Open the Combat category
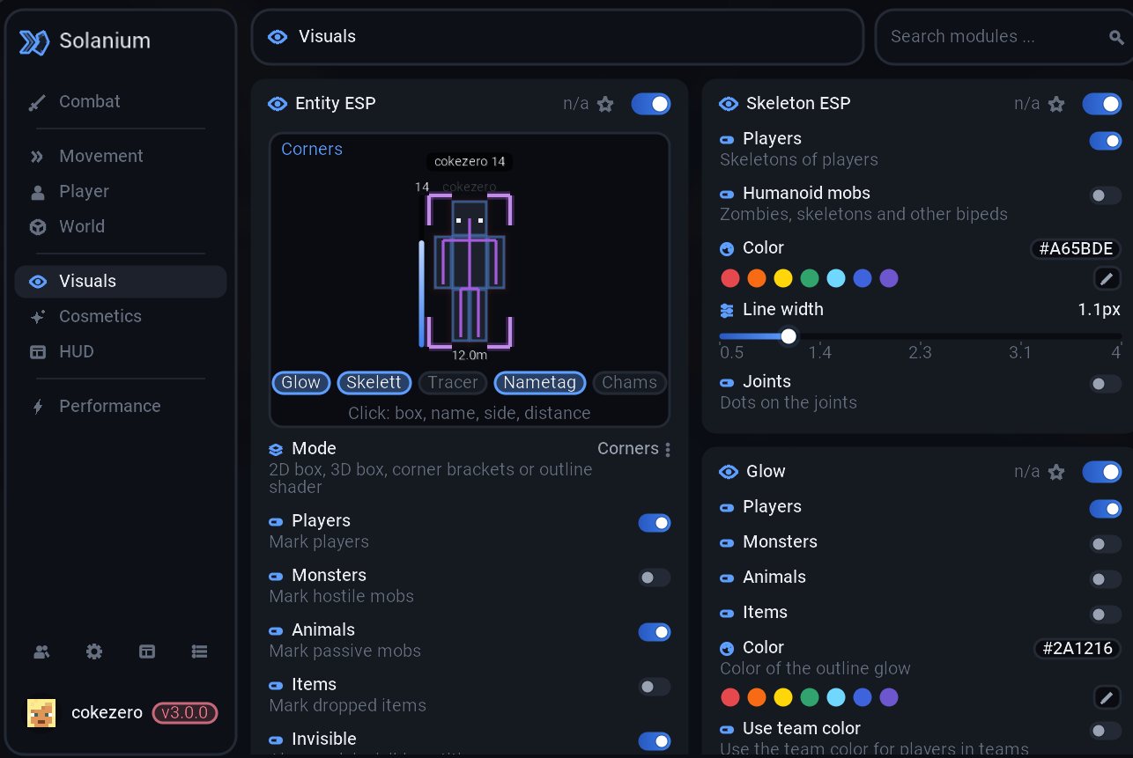This screenshot has height=758, width=1133. (x=121, y=102)
